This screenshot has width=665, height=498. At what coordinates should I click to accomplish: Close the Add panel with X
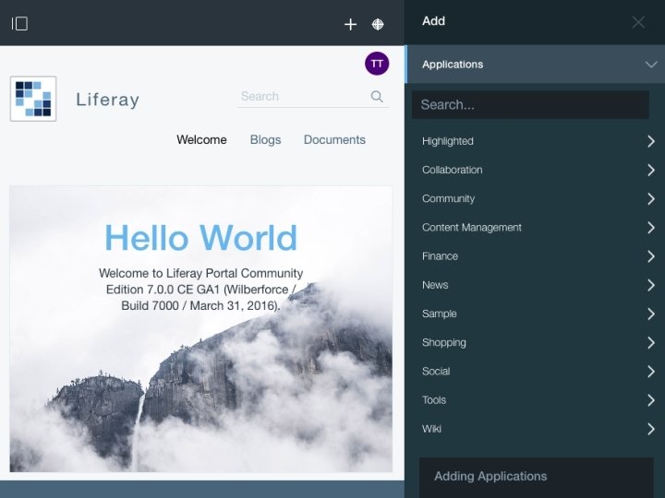pos(638,22)
